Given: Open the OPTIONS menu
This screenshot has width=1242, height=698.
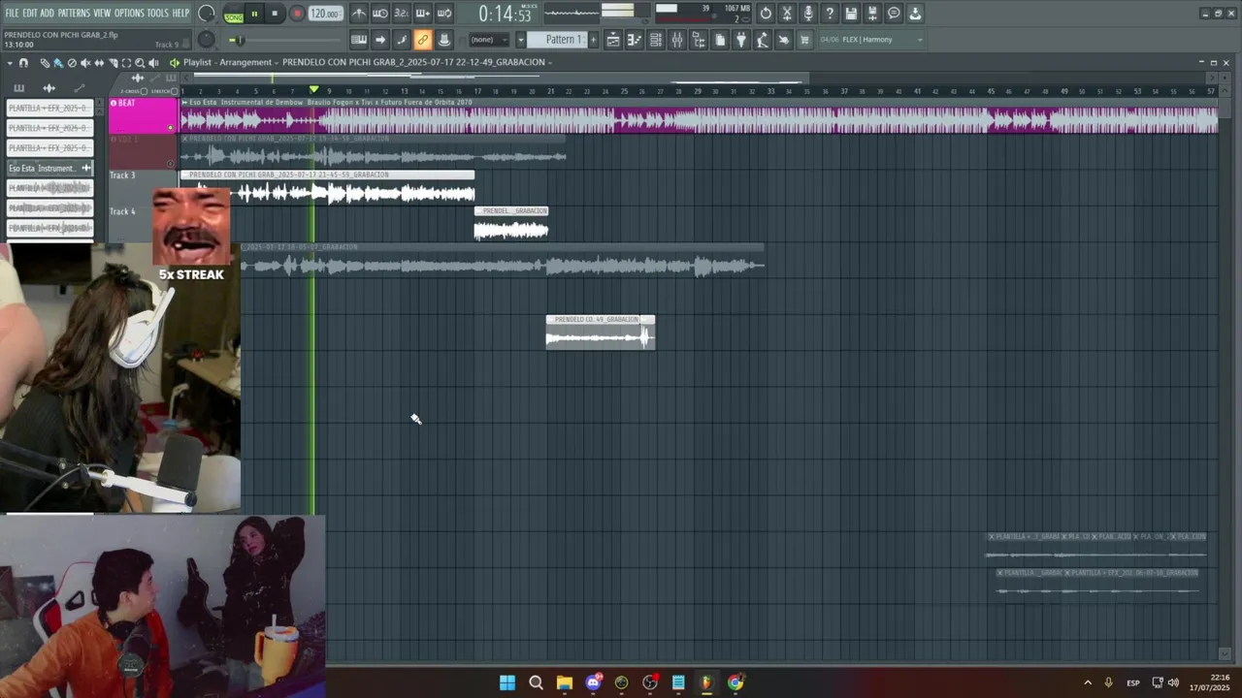Looking at the screenshot, I should pos(129,13).
